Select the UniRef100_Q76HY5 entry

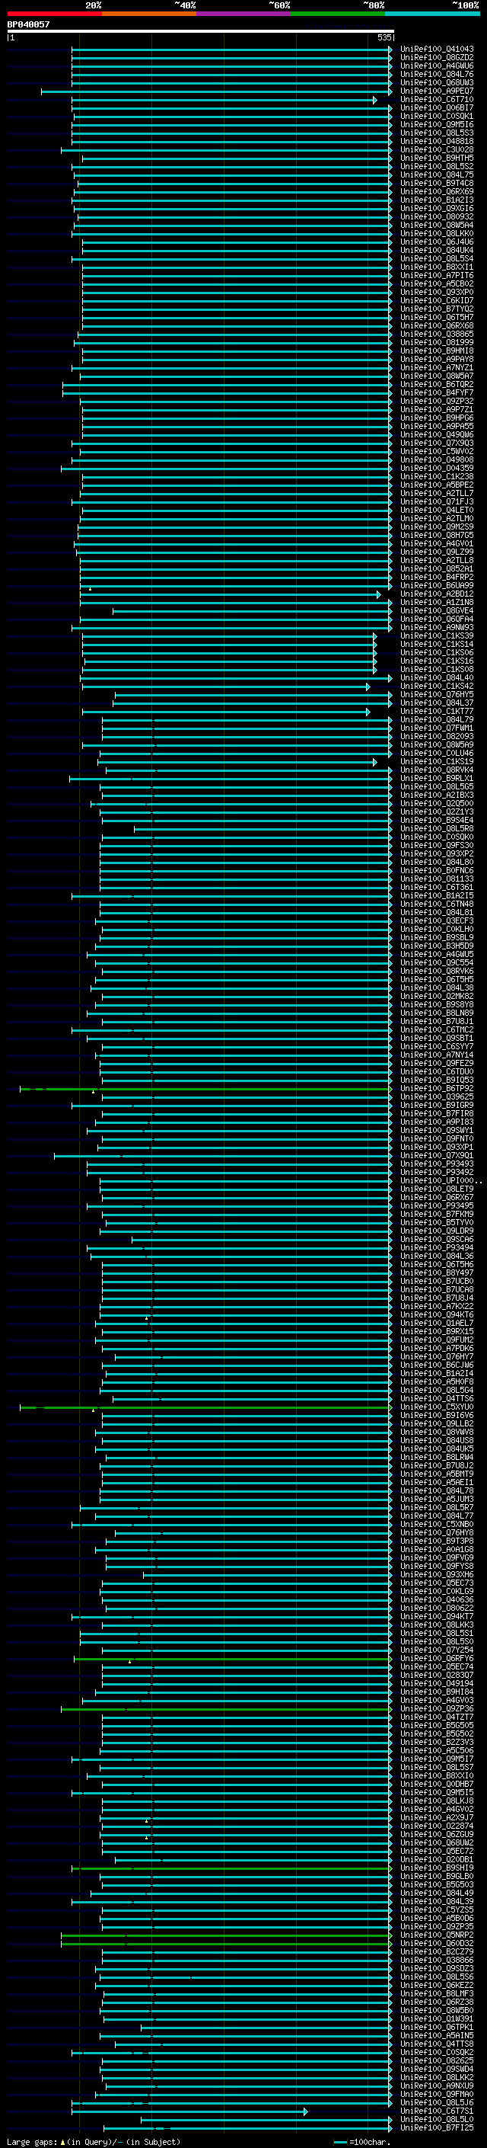(x=437, y=695)
